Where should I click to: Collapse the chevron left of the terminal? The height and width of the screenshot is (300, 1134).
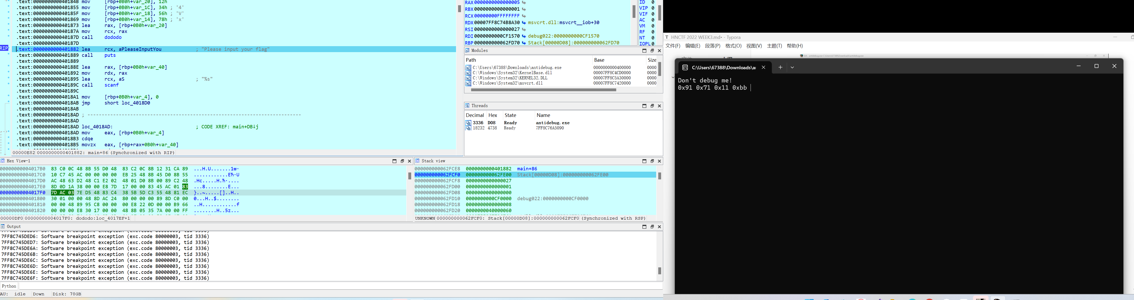click(x=673, y=78)
